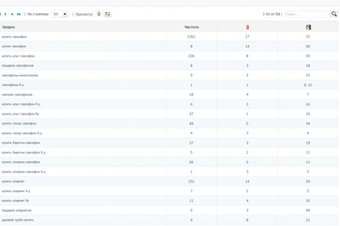Select the query 'магазин саксофонов'

click(17, 94)
